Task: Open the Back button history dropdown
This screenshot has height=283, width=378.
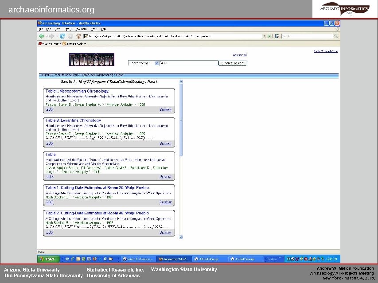Action: (46, 36)
